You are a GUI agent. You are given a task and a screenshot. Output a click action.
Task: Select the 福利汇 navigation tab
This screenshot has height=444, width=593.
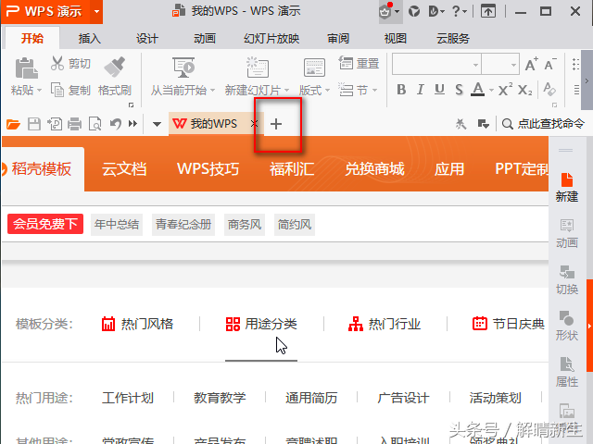292,169
